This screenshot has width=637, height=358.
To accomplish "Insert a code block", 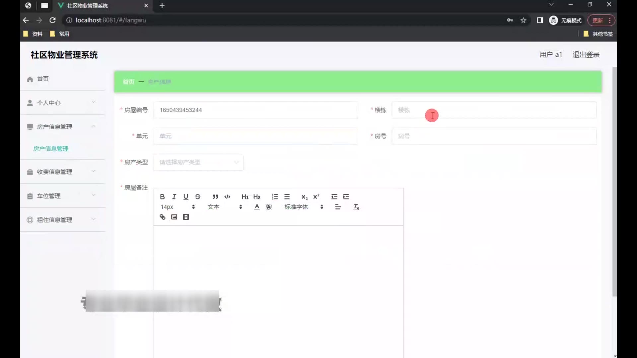I will click(227, 197).
